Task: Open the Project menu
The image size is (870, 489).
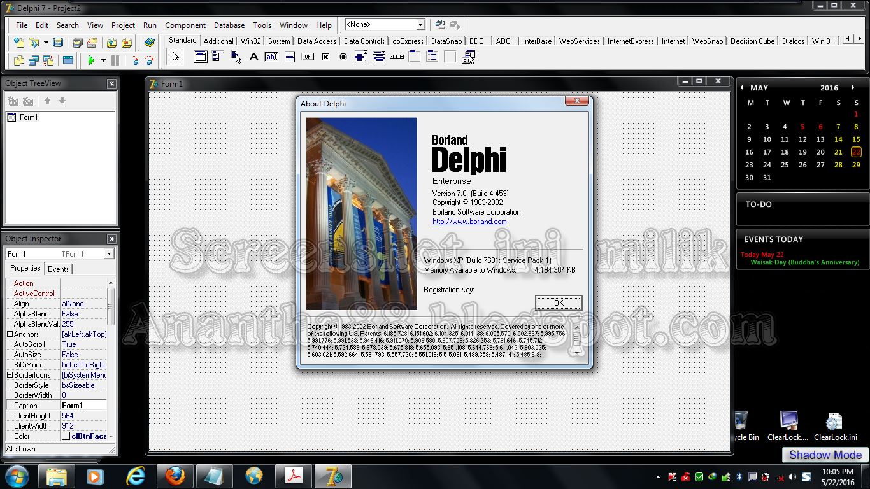Action: pyautogui.click(x=123, y=25)
